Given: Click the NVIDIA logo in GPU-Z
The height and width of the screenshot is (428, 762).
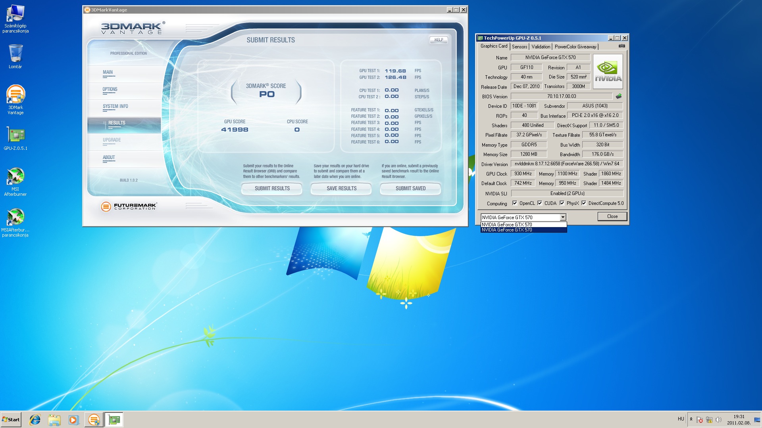Looking at the screenshot, I should click(x=608, y=72).
